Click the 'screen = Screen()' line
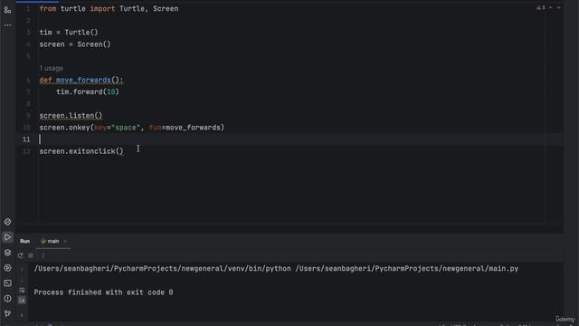The image size is (579, 326). (x=75, y=44)
